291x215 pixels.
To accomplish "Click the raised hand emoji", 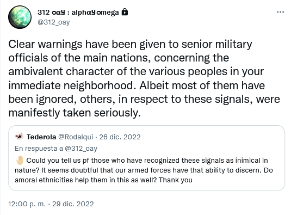I will 20,160.
